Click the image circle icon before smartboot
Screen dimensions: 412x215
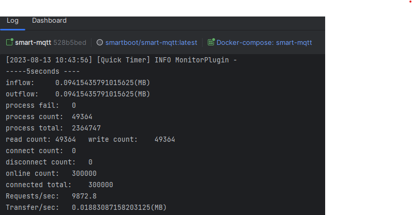[x=100, y=42]
